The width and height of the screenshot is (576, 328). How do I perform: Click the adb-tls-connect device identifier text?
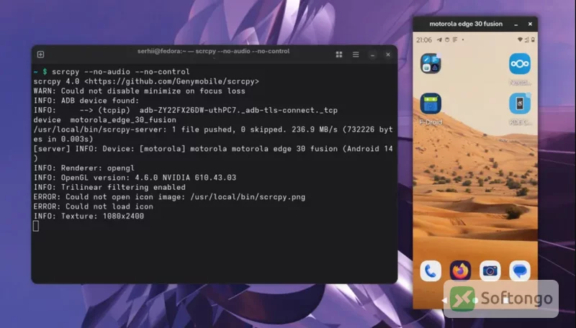[x=238, y=110]
